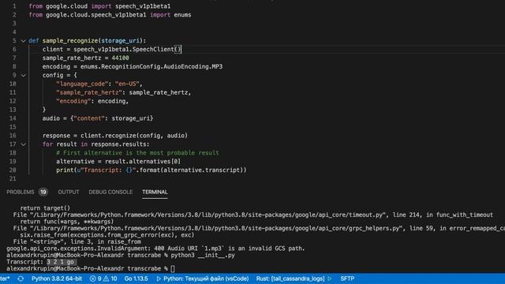Click the highlighted transcript '3 2 1 go'
The height and width of the screenshot is (284, 505).
click(x=60, y=262)
